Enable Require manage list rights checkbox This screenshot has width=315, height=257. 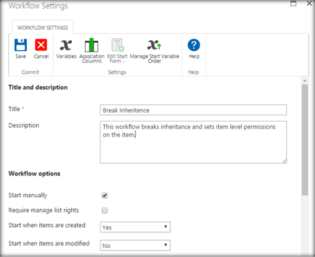point(105,211)
